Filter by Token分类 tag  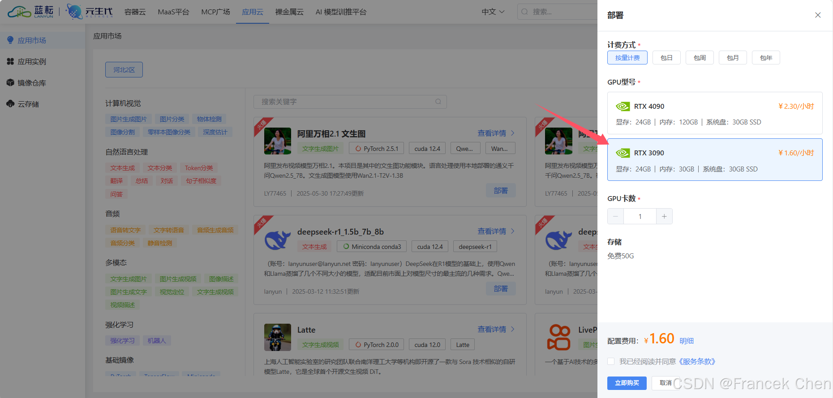(x=199, y=168)
